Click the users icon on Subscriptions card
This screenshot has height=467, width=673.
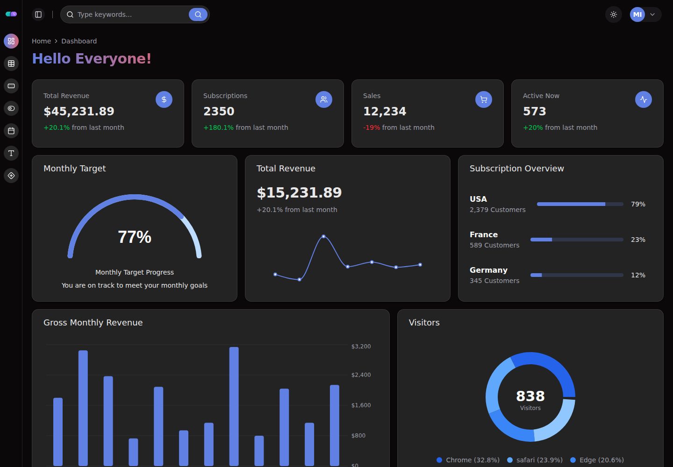click(x=324, y=99)
